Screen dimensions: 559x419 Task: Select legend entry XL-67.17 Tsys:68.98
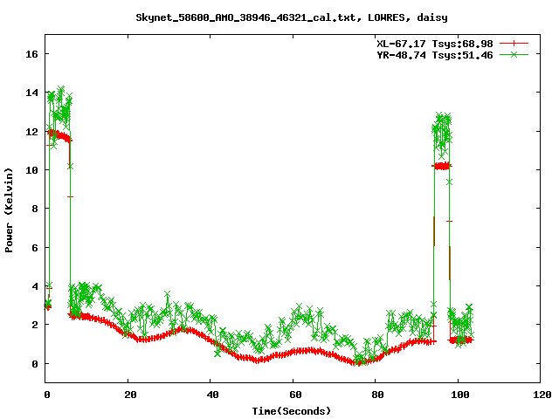point(435,44)
